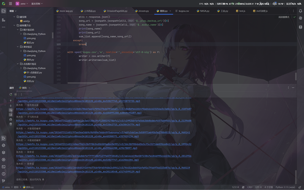Click the Stop process square icon
The height and width of the screenshot is (190, 304).
16,94
